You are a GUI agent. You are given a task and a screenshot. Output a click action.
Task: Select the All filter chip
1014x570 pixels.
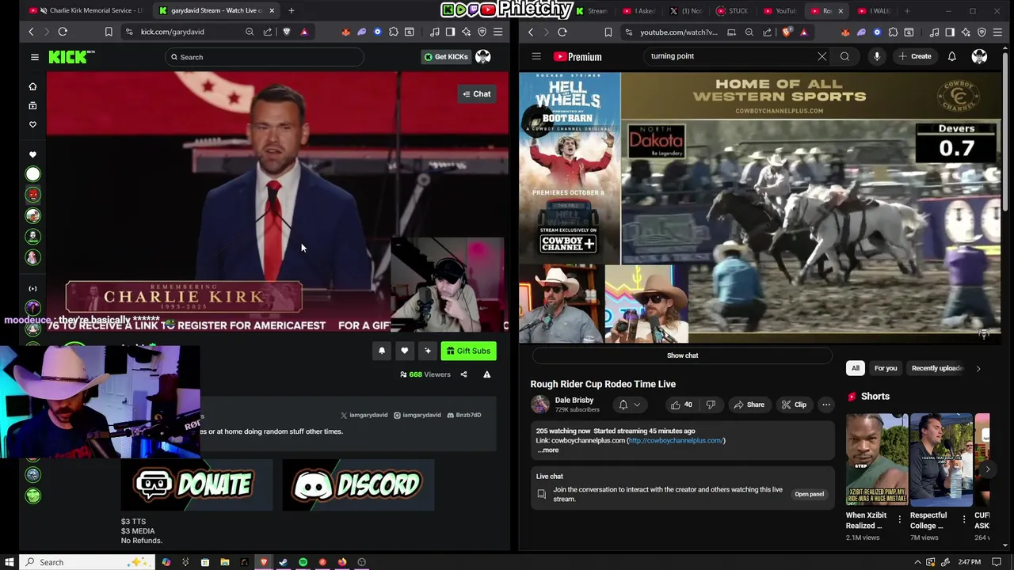click(855, 368)
